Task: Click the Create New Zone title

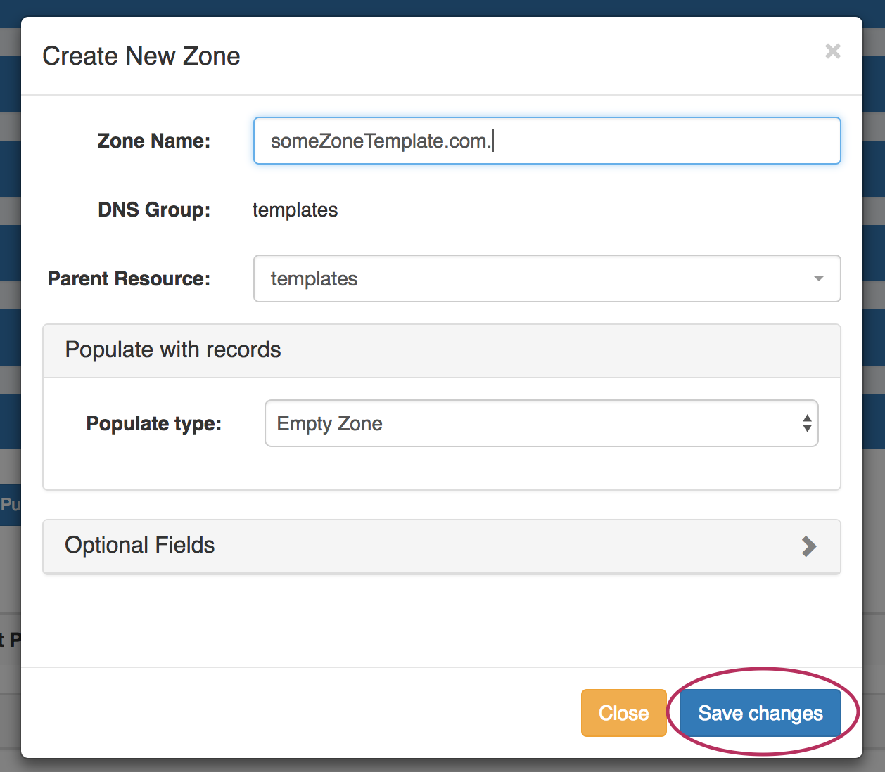Action: point(141,56)
